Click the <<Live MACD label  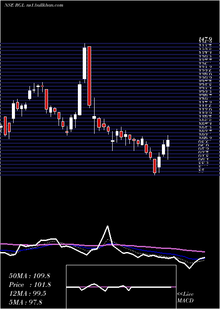(185, 297)
